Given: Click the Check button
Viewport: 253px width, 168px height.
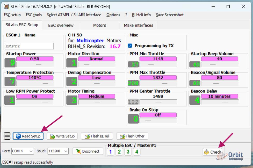Looking at the screenshot, I should point(212,152).
